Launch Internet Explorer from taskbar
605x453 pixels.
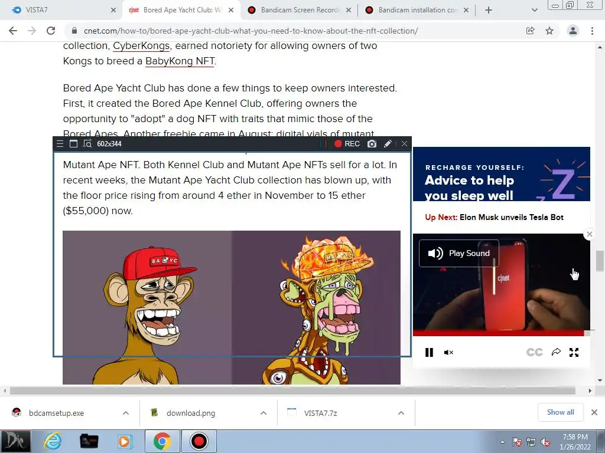coord(53,441)
